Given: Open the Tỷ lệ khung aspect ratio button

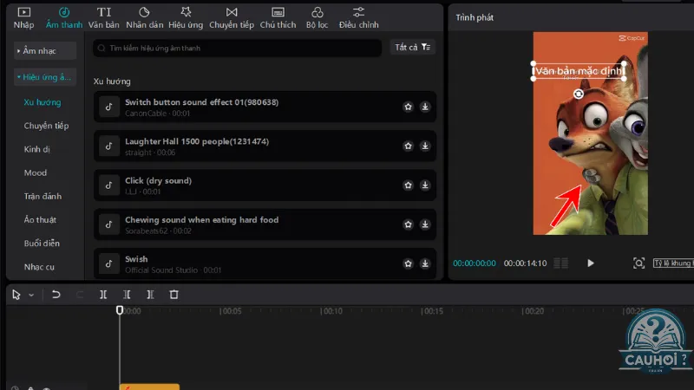Looking at the screenshot, I should click(673, 263).
